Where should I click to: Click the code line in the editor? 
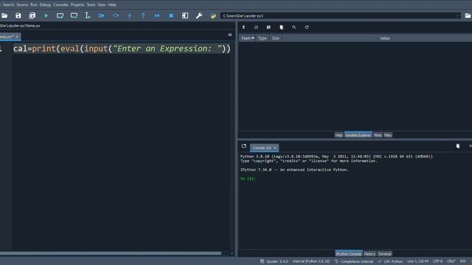(122, 49)
